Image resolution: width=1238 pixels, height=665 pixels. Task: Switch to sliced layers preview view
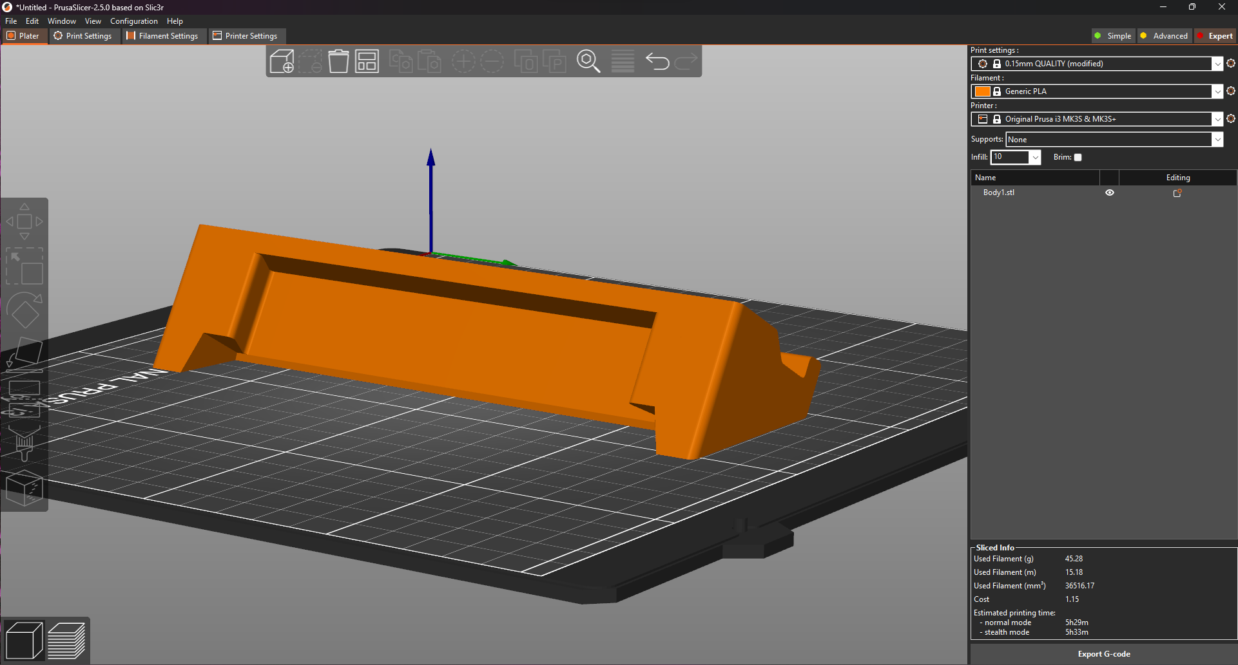click(66, 641)
